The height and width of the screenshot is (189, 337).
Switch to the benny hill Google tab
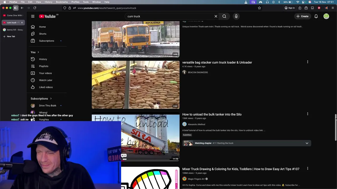click(x=13, y=30)
